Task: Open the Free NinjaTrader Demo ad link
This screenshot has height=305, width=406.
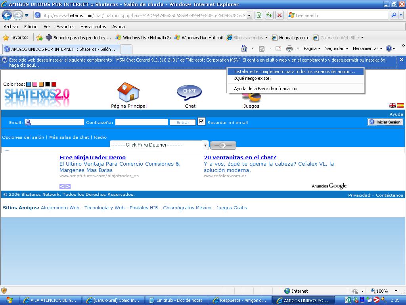Action: [x=92, y=157]
